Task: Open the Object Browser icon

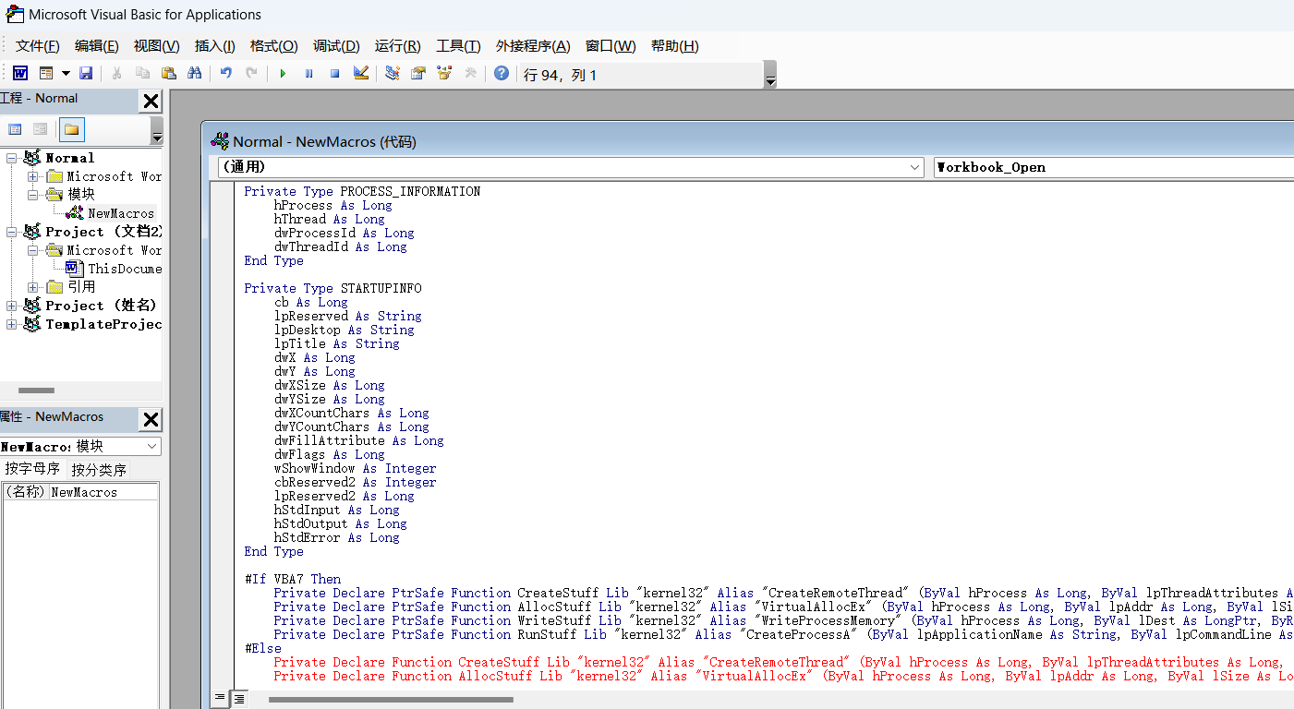Action: [x=444, y=73]
